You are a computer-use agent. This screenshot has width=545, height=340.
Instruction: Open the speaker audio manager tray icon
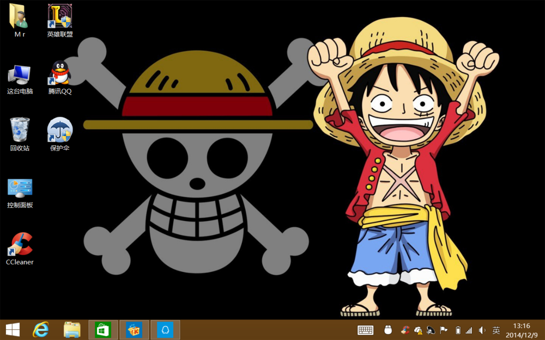[x=431, y=330]
